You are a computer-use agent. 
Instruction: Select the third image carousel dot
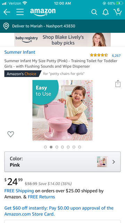coord(57,147)
